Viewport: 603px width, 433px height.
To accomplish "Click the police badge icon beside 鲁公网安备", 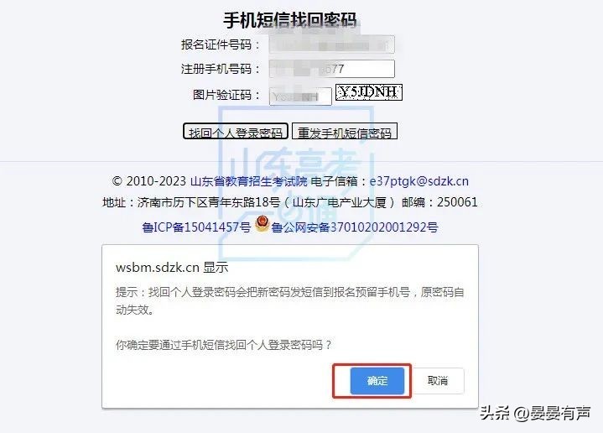I will tap(263, 223).
